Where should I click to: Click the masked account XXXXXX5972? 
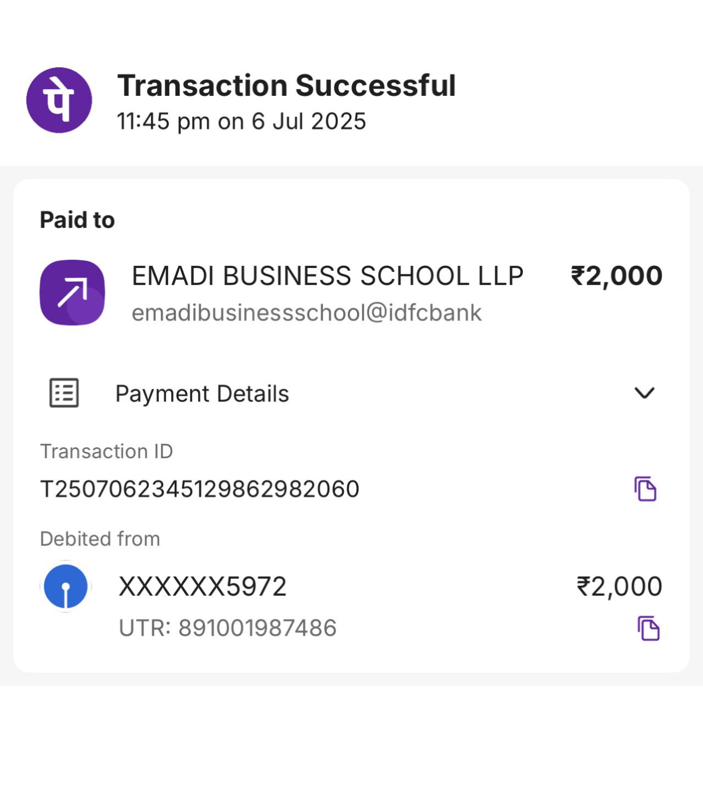click(x=203, y=586)
